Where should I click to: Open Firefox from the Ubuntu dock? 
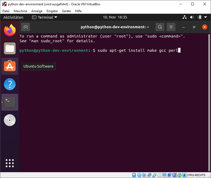[10, 30]
